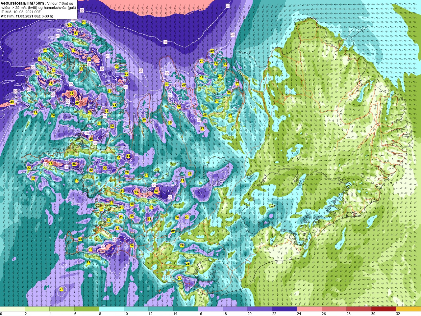Select the legend scale value "18"

click(225, 314)
